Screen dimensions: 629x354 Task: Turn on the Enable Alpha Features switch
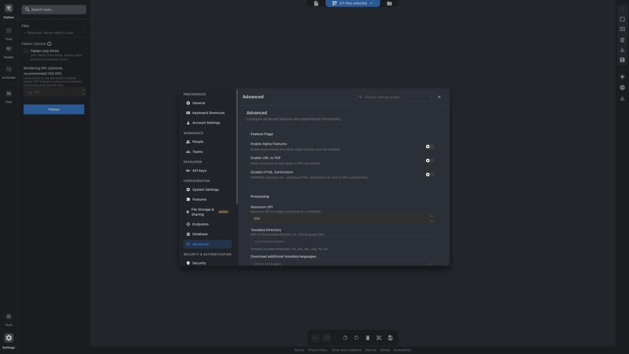pos(430,147)
